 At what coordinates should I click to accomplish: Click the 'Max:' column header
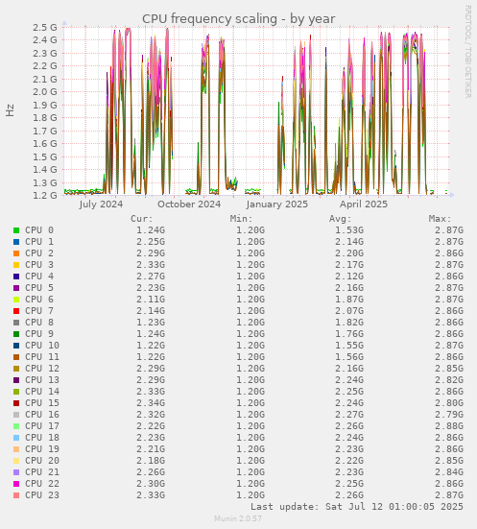pyautogui.click(x=441, y=219)
